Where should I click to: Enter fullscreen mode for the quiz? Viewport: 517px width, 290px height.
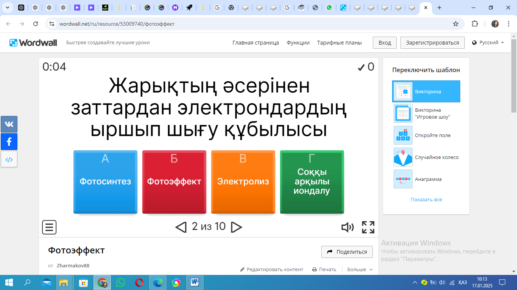pos(368,227)
